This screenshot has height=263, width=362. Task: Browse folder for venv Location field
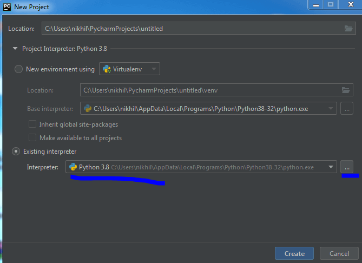346,90
